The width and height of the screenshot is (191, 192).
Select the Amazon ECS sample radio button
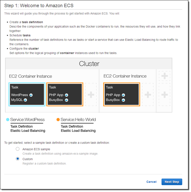17,149
